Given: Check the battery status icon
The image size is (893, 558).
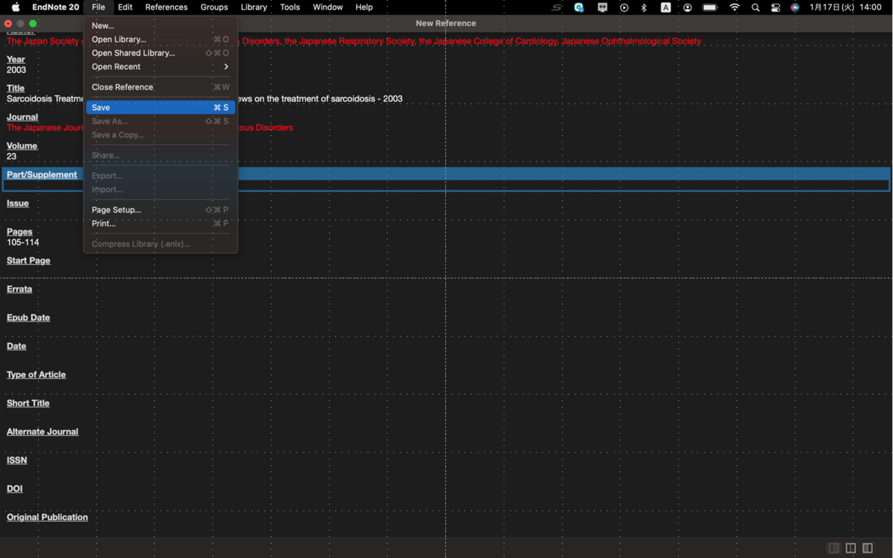Looking at the screenshot, I should point(711,7).
